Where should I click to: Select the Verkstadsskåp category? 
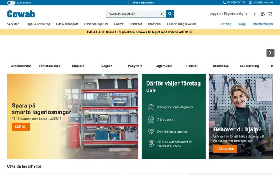[49, 66]
